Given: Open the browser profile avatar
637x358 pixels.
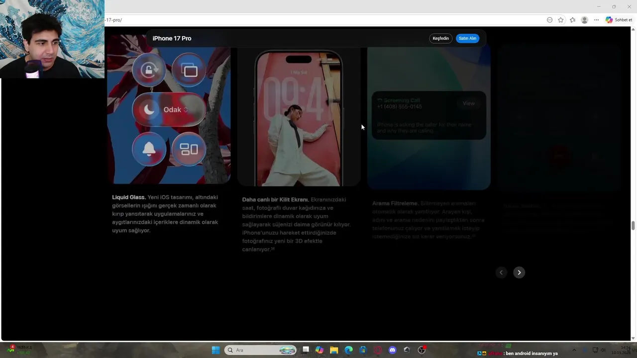Looking at the screenshot, I should pyautogui.click(x=584, y=20).
